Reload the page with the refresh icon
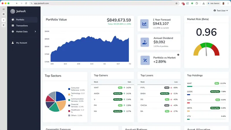Image resolution: width=231 pixels, height=130 pixels. tap(26, 3)
